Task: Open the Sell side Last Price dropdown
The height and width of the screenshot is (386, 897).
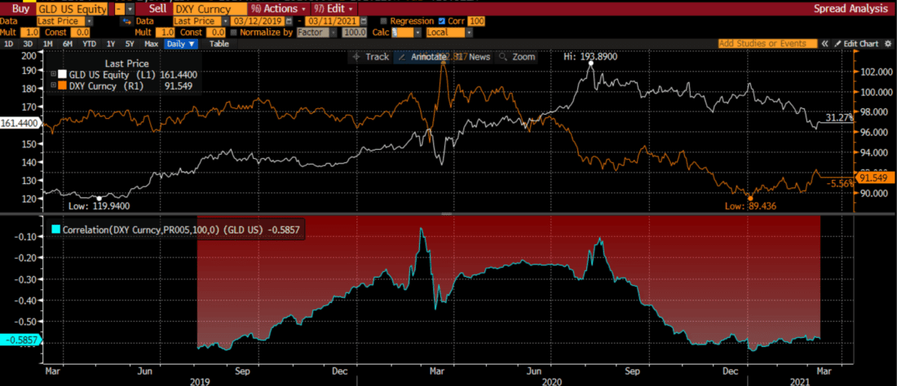Action: (x=225, y=21)
